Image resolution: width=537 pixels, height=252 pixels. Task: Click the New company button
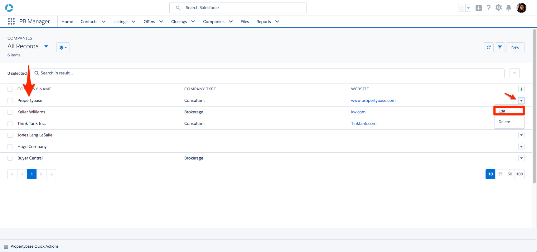(515, 47)
